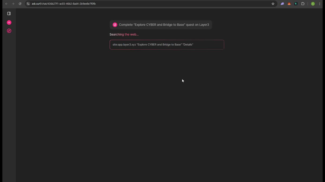Start a new chat with pink plus
This screenshot has width=325, height=182.
[x=9, y=23]
